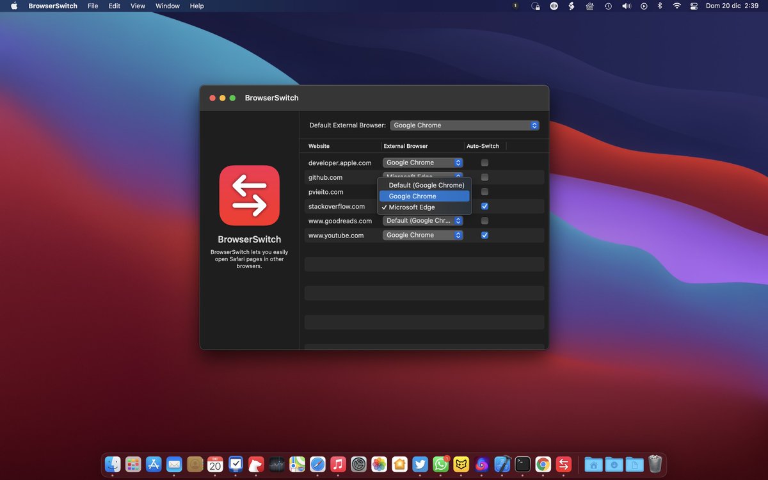Click the www.youtube.com website cell
Screen dimensions: 768x480
click(336, 235)
